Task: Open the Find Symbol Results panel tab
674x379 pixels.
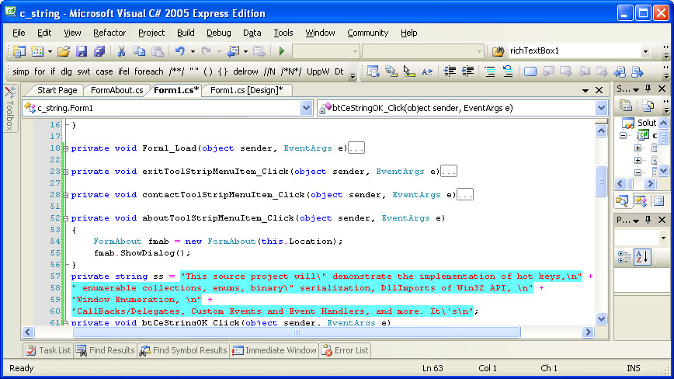Action: coord(183,350)
